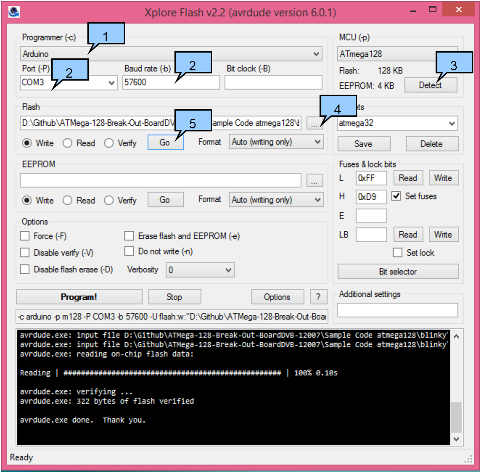Image resolution: width=481 pixels, height=473 pixels.
Task: Open the Bit selector for fuses
Action: (398, 271)
